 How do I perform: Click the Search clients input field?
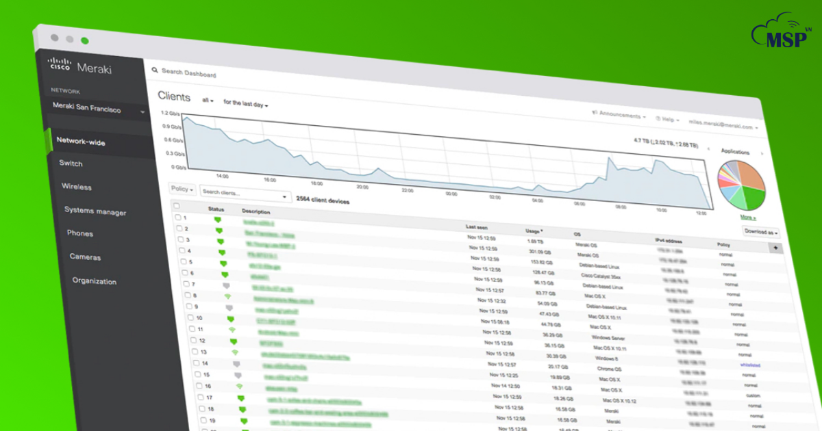pyautogui.click(x=244, y=194)
